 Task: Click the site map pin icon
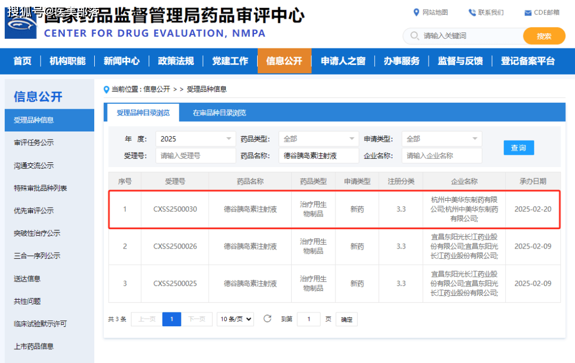pos(416,12)
